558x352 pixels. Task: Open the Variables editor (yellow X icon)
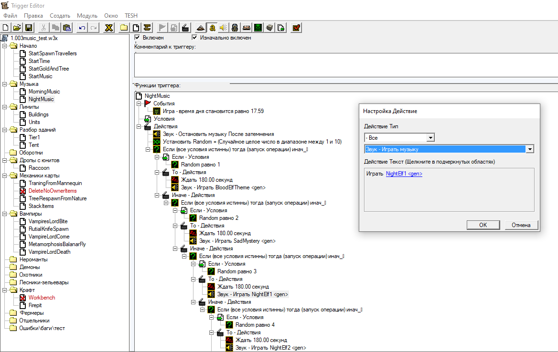[x=109, y=28]
